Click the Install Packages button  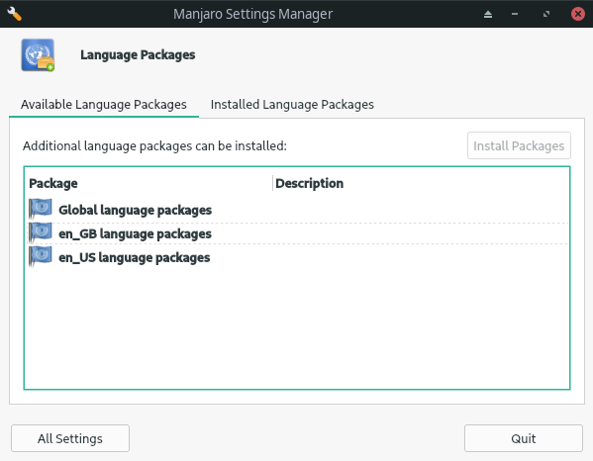coord(519,145)
